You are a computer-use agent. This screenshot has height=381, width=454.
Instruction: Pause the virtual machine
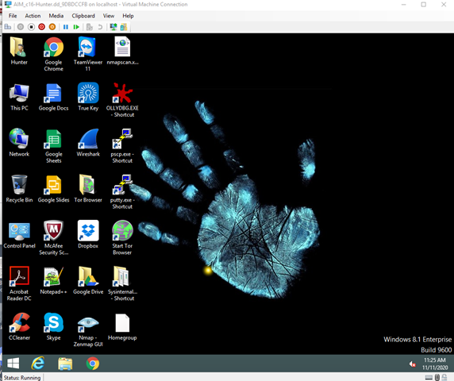point(66,27)
